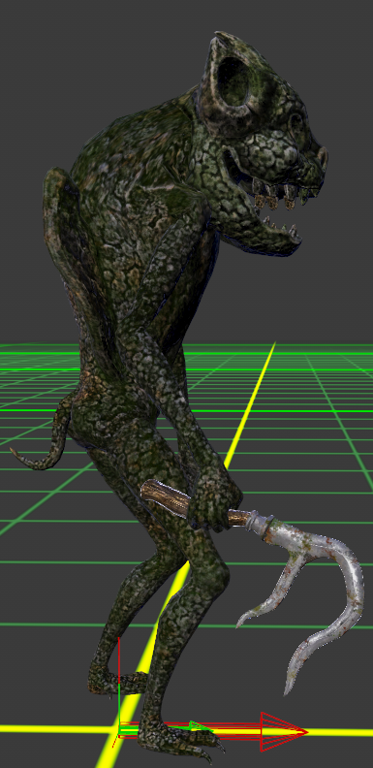
Task: Click the tip of the inner smaller hook prong
Action: 240,623
